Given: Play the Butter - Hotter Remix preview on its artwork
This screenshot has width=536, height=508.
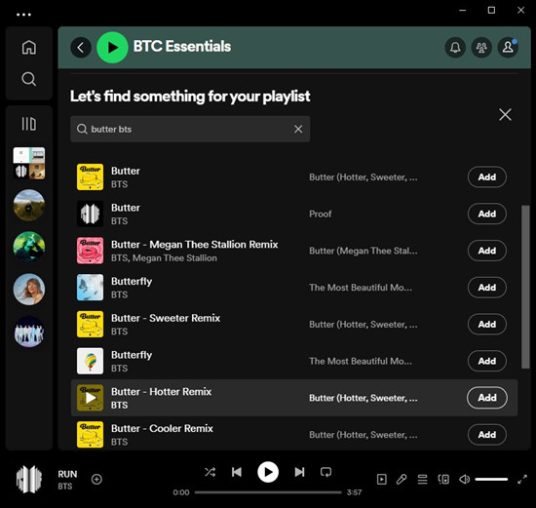Looking at the screenshot, I should [91, 398].
